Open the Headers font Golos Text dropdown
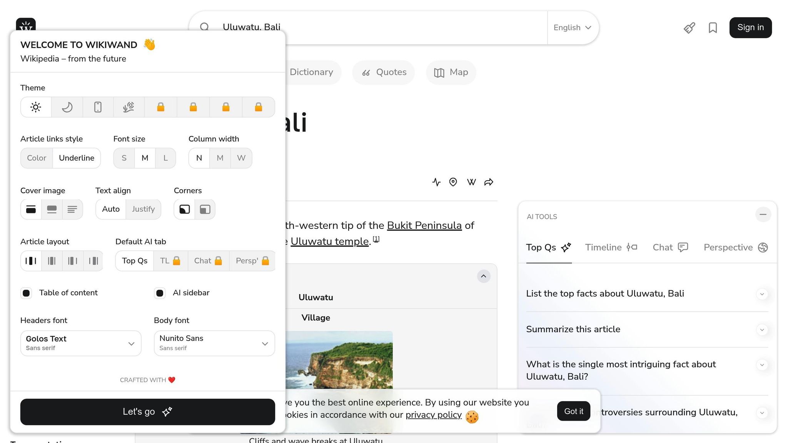This screenshot has height=443, width=788. (x=81, y=343)
